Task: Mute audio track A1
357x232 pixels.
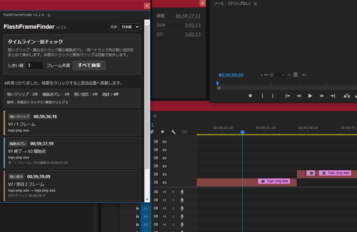Action: click(165, 192)
